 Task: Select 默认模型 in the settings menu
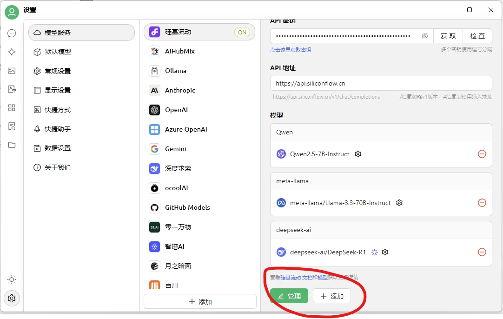coord(58,52)
